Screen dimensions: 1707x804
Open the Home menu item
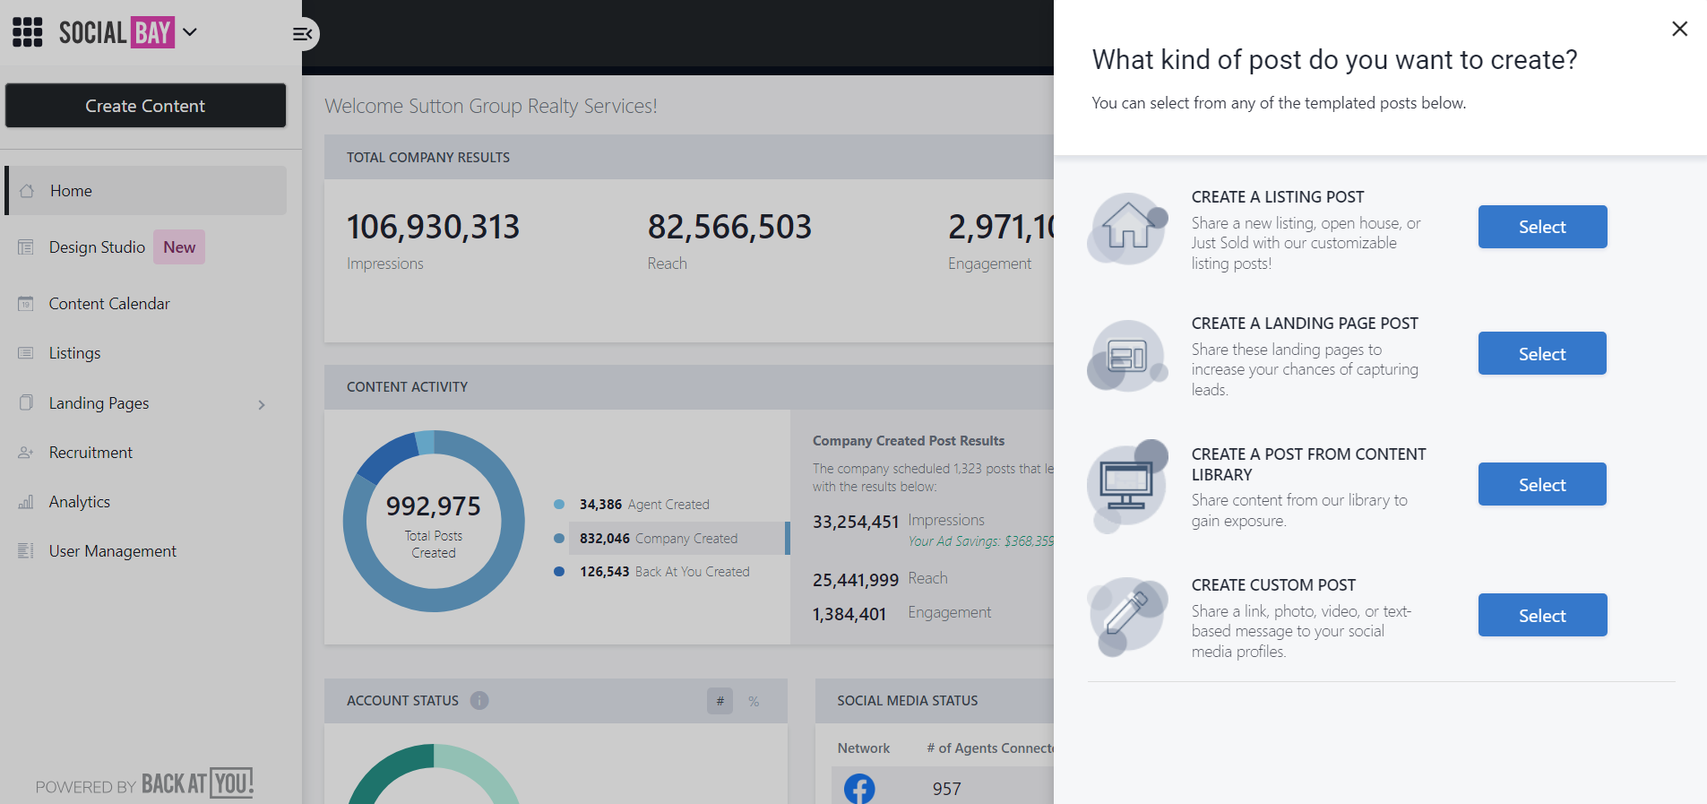[145, 190]
